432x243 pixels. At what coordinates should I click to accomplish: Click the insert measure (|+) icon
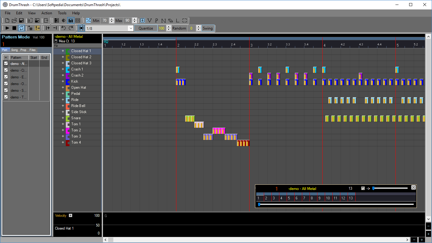tap(48, 28)
